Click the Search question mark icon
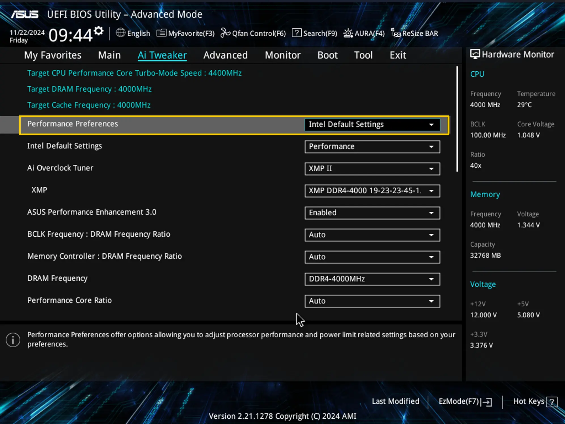Viewport: 565px width, 424px height. (297, 33)
